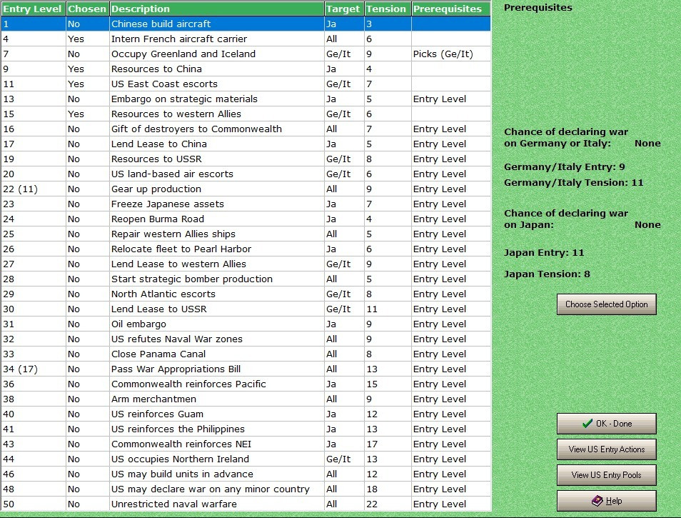681x518 pixels.
Task: Select the Gear up production option
Action: (246, 189)
